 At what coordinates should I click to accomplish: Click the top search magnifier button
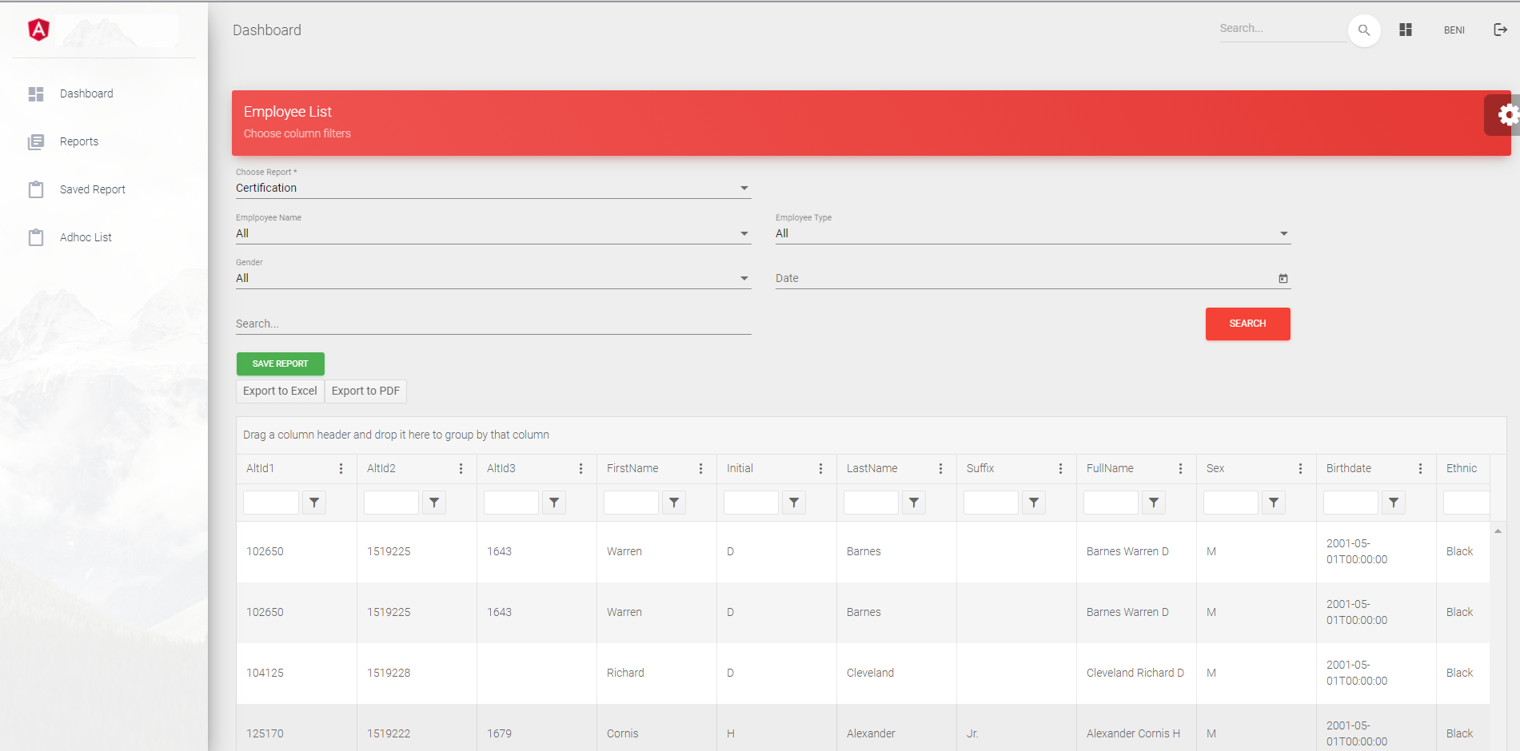click(x=1364, y=30)
